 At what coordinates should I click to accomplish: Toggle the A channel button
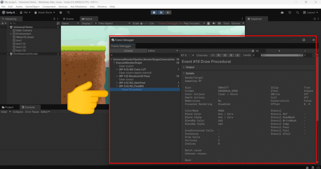click(x=237, y=55)
